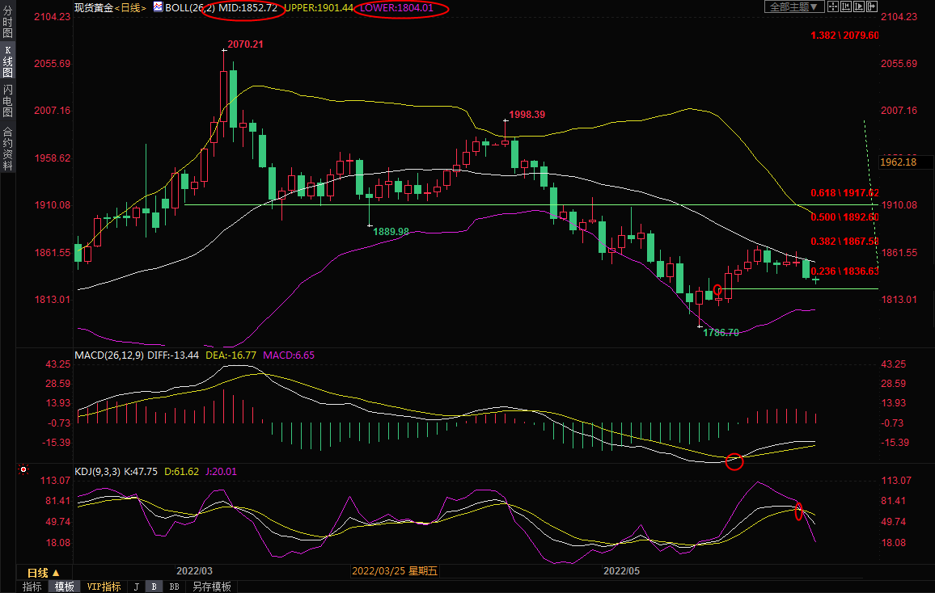Click the jump-to-start range icon
This screenshot has height=593, width=935.
tap(846, 6)
